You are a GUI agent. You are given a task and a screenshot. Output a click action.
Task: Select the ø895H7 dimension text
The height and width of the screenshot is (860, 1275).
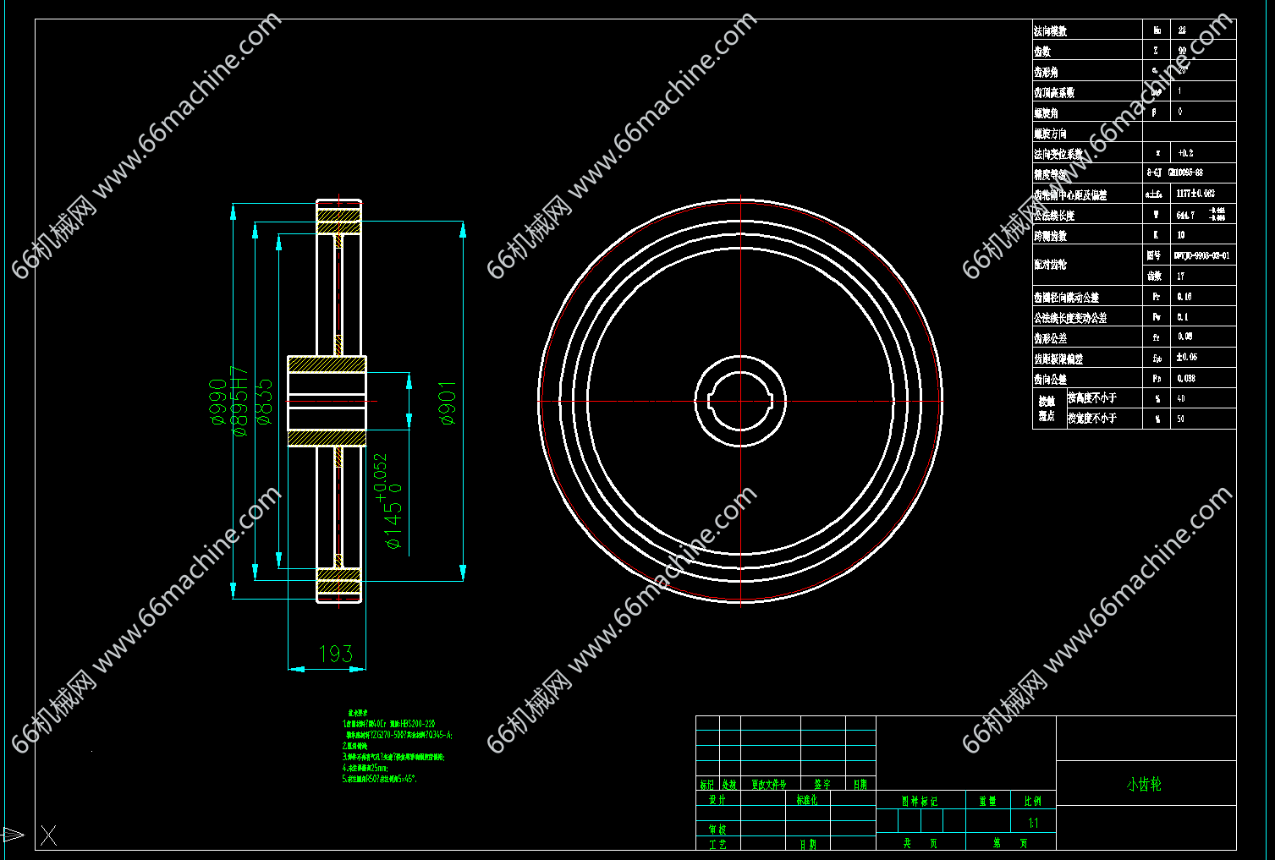240,401
